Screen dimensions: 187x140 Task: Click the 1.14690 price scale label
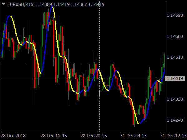(175, 15)
